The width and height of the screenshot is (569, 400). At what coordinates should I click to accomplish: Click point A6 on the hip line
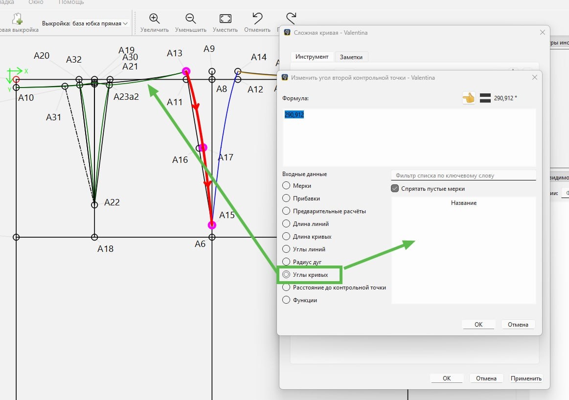212,237
